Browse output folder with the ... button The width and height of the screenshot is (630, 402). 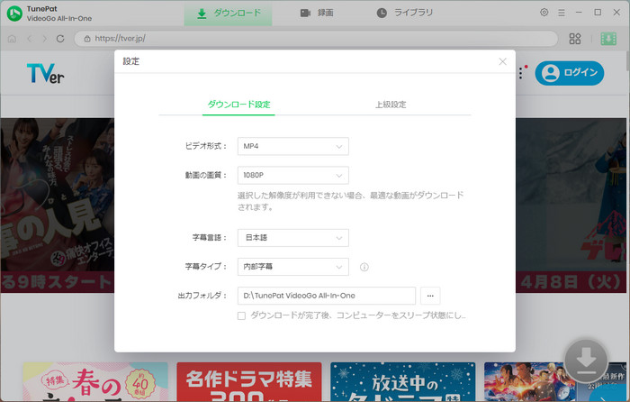tap(430, 296)
